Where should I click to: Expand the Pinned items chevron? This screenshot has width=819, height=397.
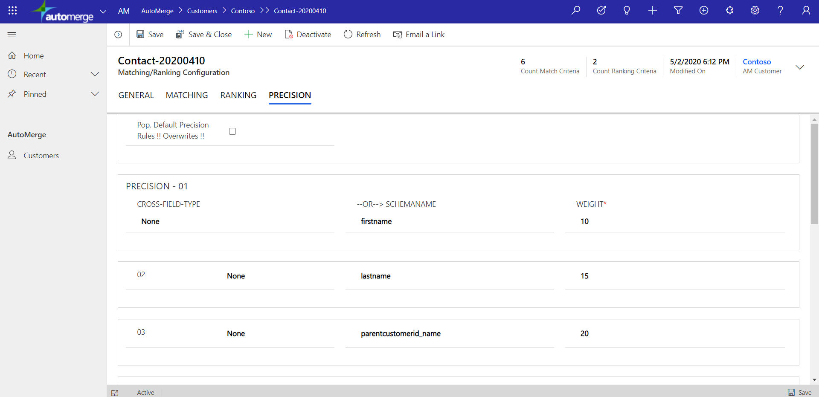(x=95, y=94)
